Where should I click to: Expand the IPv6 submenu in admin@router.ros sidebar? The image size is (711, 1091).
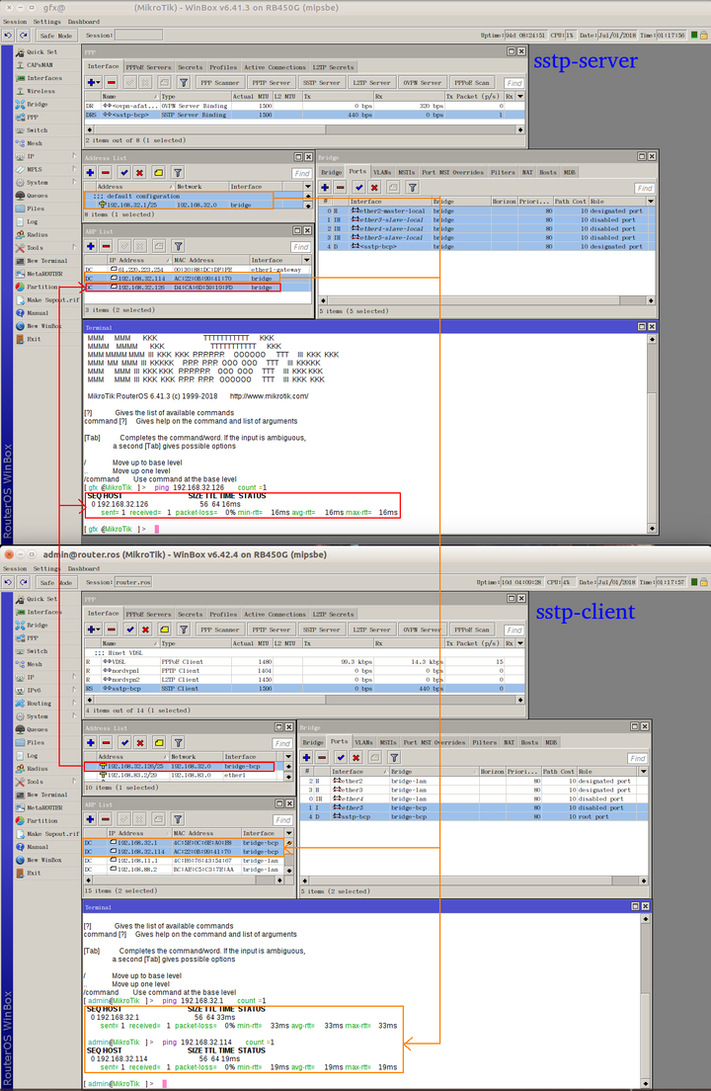pos(74,690)
